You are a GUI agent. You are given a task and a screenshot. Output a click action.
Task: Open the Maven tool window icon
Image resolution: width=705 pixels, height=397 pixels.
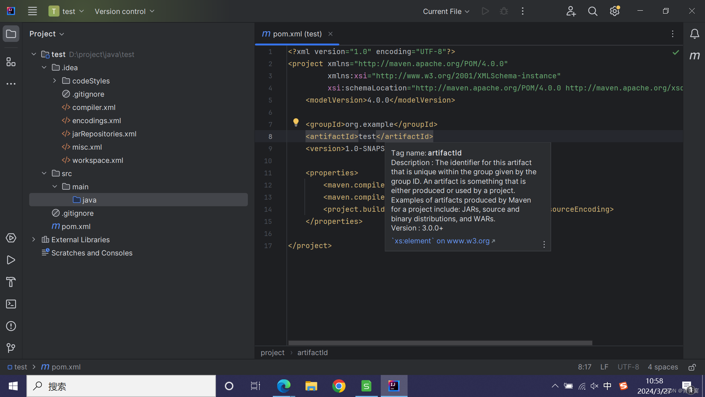pyautogui.click(x=694, y=56)
